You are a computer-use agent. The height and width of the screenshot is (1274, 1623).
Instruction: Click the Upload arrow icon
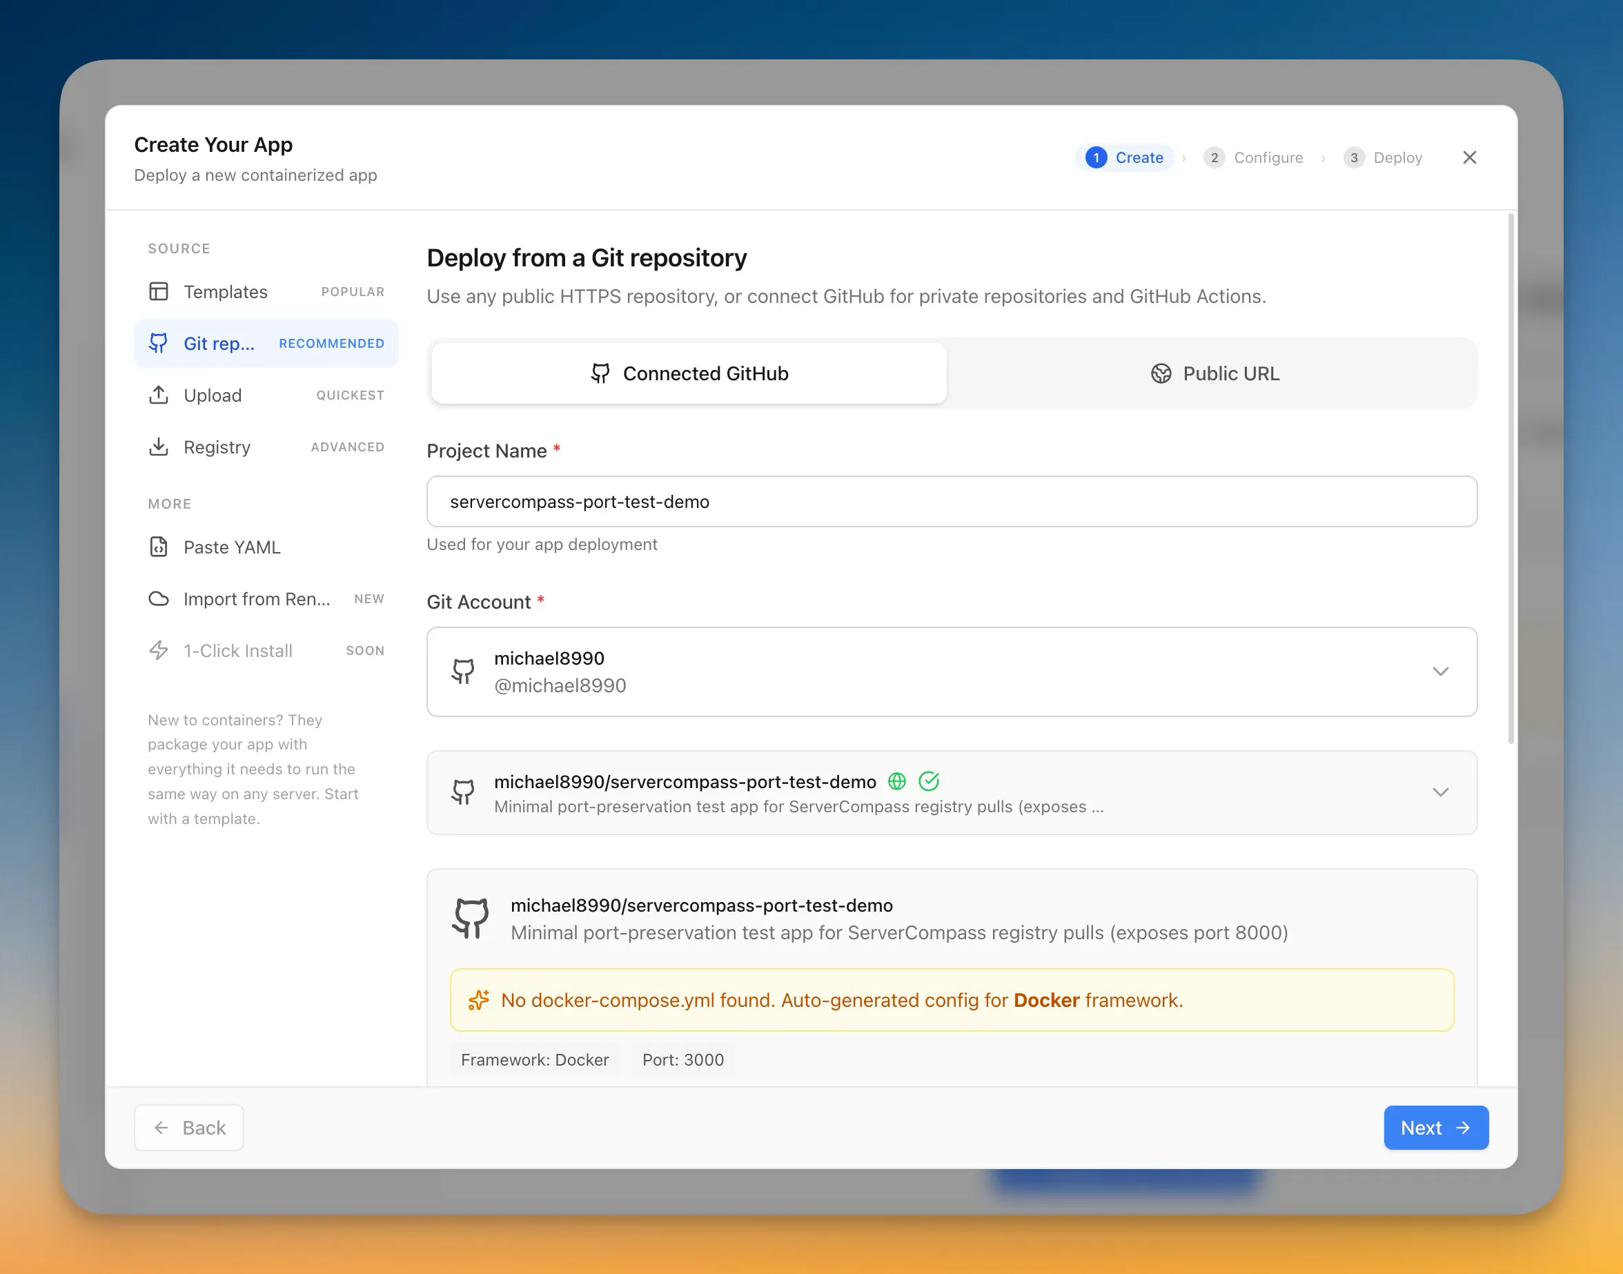tap(158, 395)
